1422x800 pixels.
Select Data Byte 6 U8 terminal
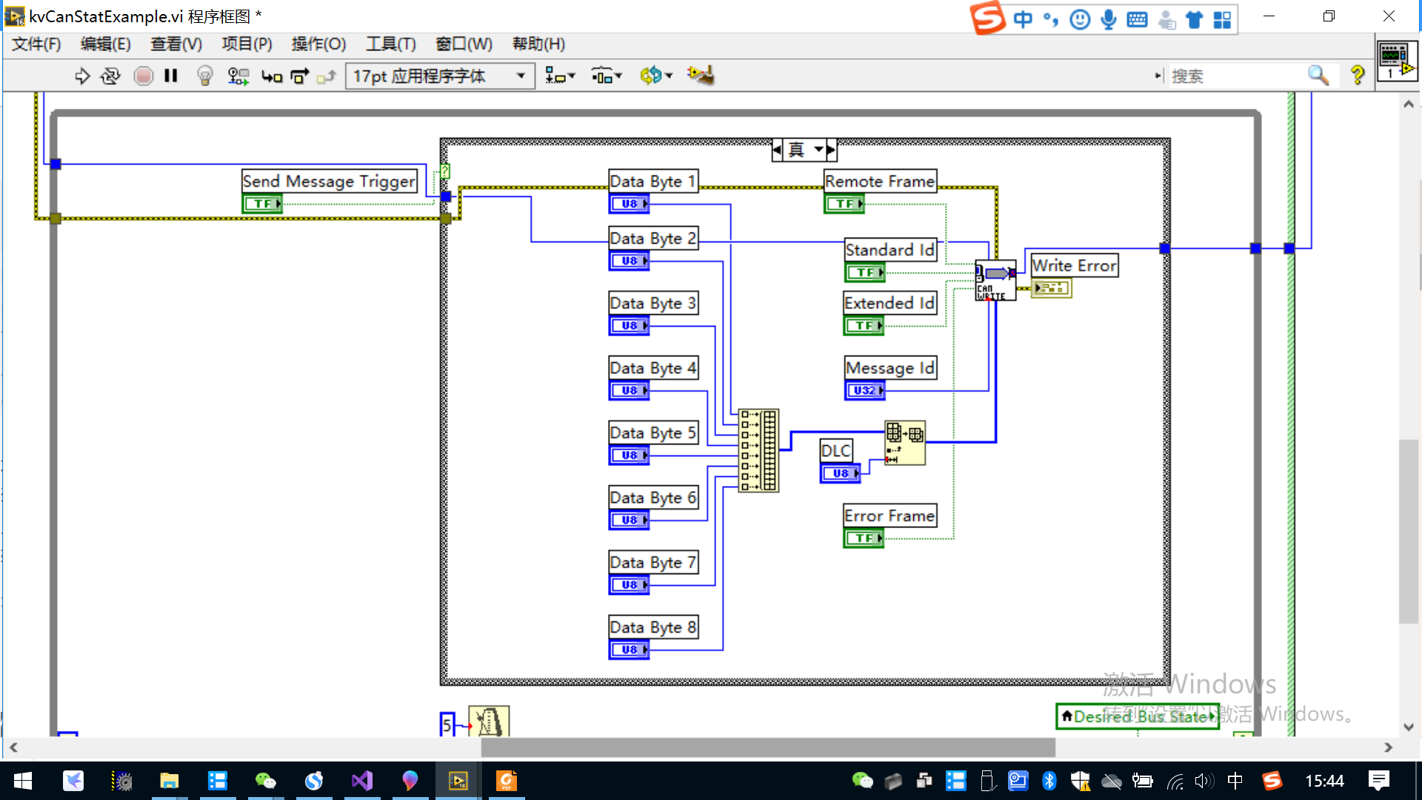pyautogui.click(x=630, y=520)
